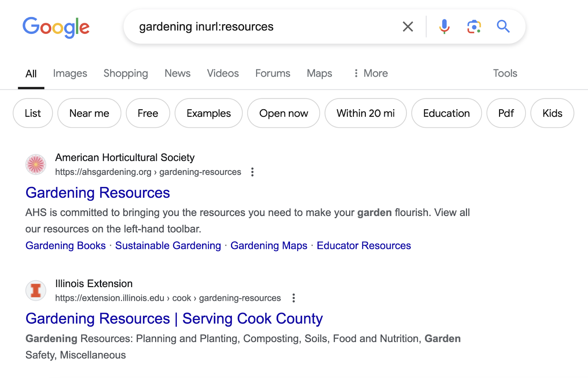The image size is (588, 378).
Task: Activate voice search with the microphone icon
Action: click(445, 27)
